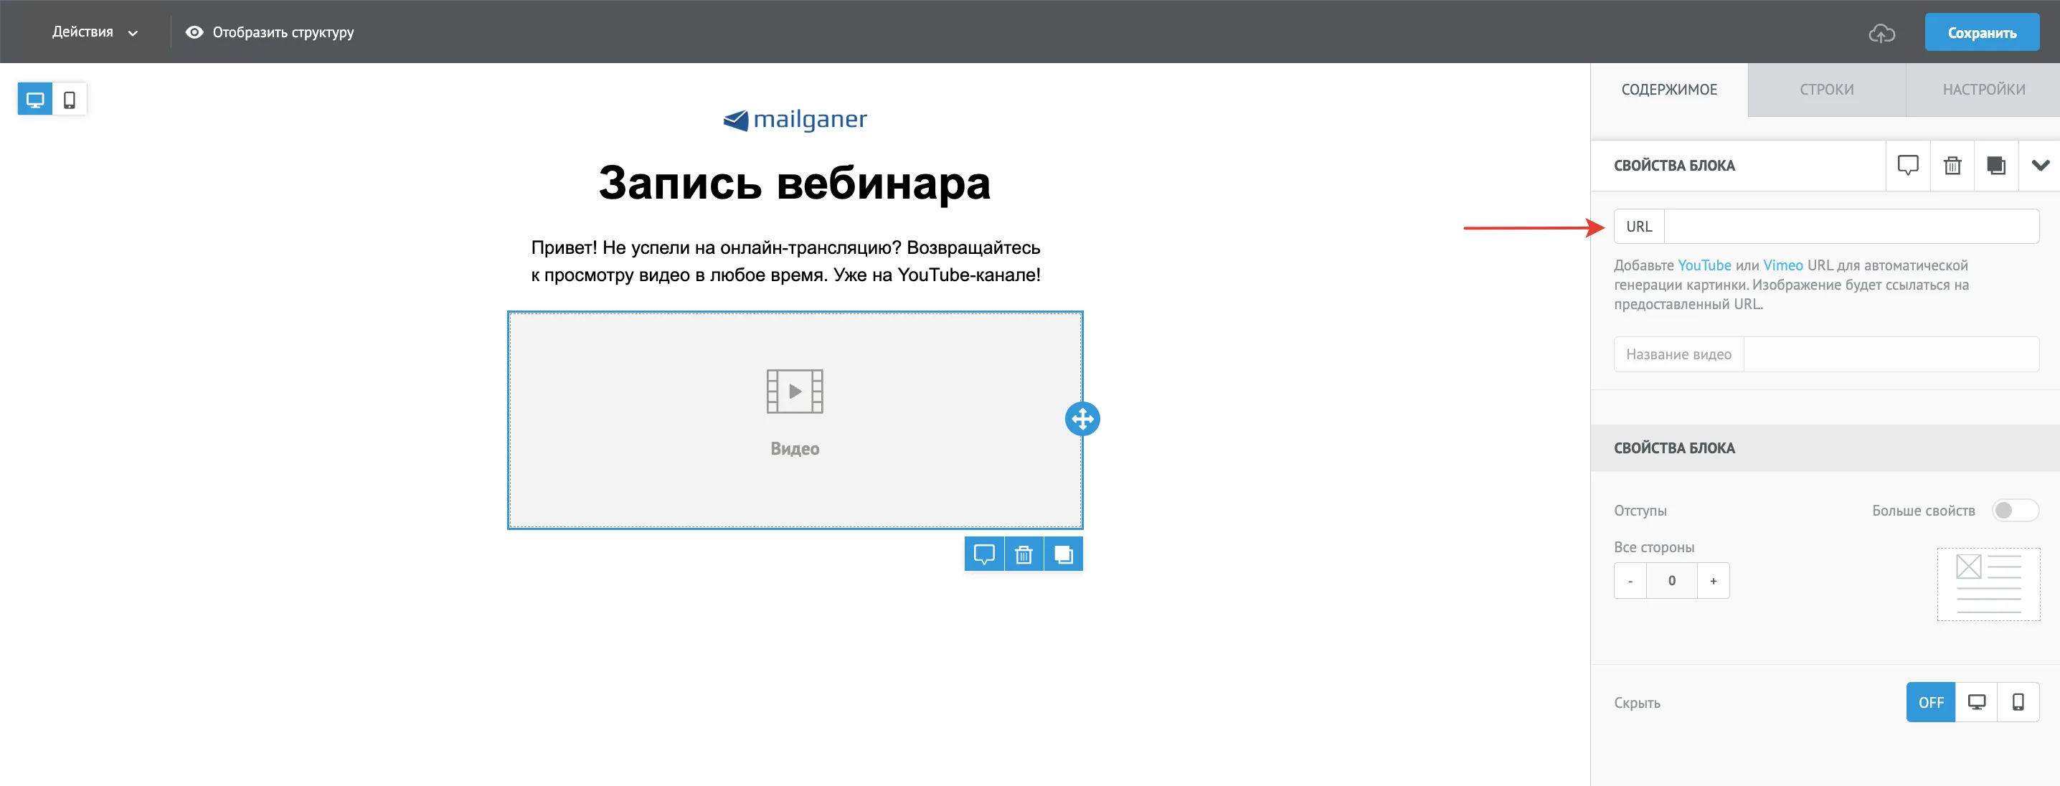Image resolution: width=2060 pixels, height=786 pixels.
Task: Click the move handle on video block
Action: click(1082, 419)
